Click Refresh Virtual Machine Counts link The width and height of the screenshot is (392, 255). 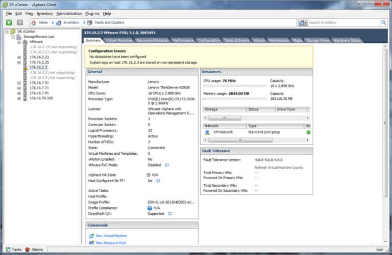click(x=279, y=167)
